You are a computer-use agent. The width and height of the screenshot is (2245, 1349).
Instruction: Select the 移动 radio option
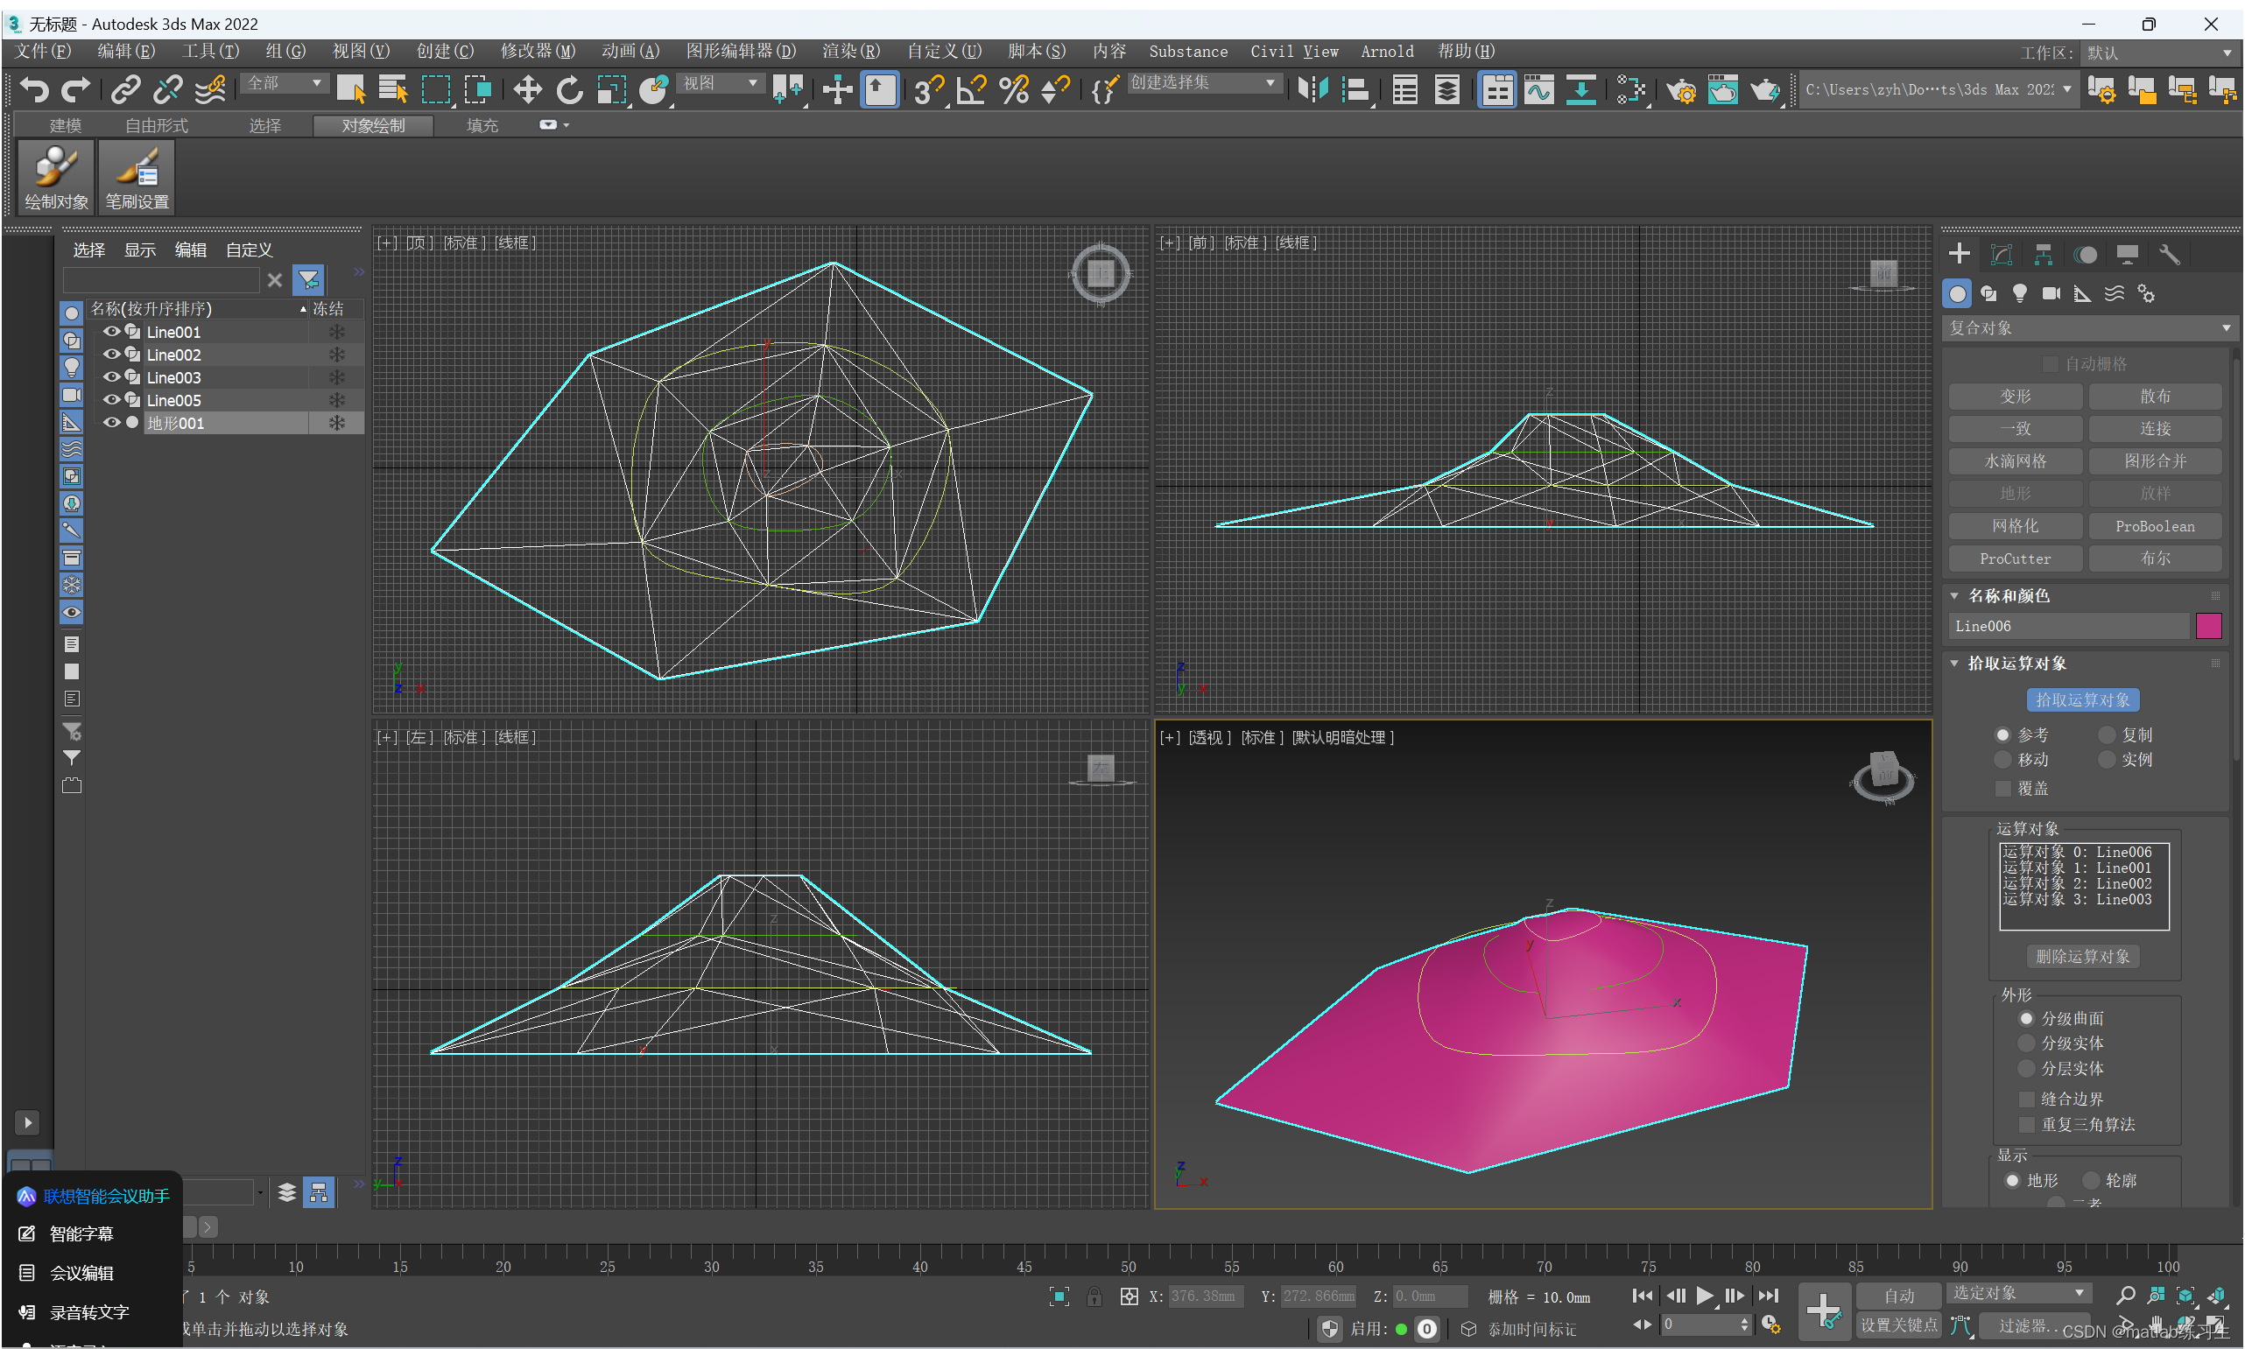(2023, 759)
